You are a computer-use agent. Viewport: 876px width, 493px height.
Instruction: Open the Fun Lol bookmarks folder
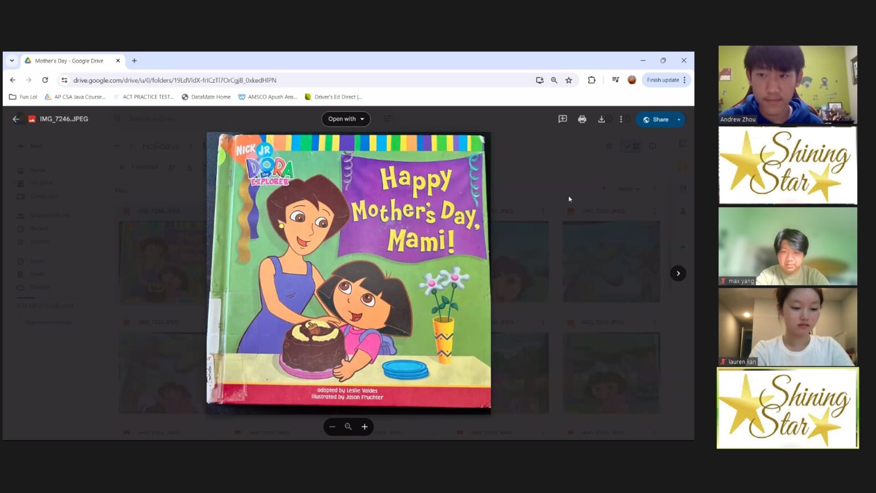[x=23, y=97]
